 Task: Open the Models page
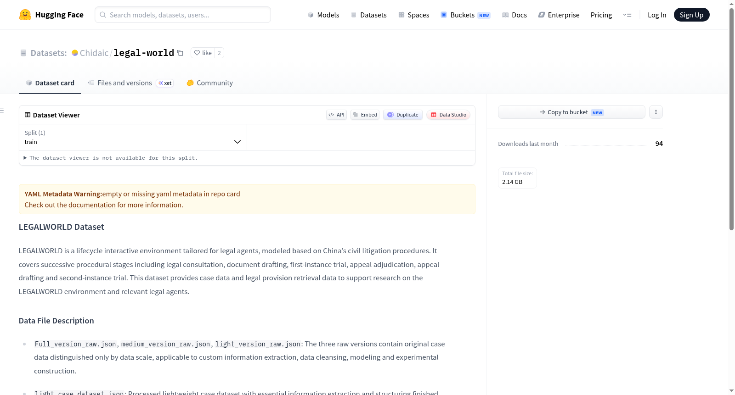(x=323, y=15)
